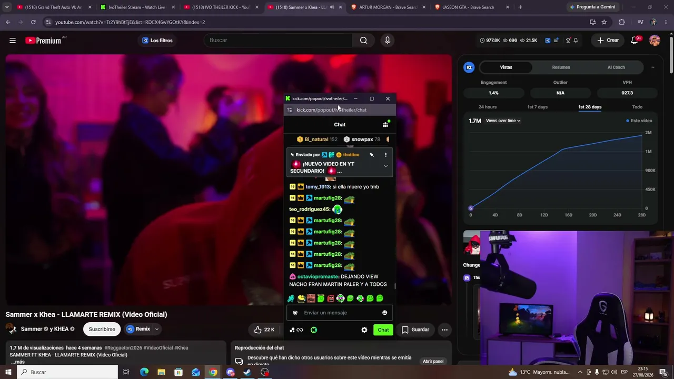Image resolution: width=674 pixels, height=379 pixels.
Task: Click the Chrome address bar URL
Action: 130,22
